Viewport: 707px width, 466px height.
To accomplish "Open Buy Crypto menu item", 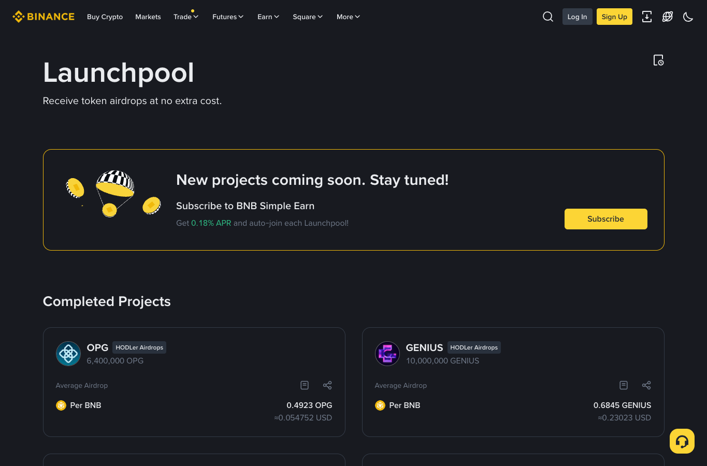I will [105, 17].
